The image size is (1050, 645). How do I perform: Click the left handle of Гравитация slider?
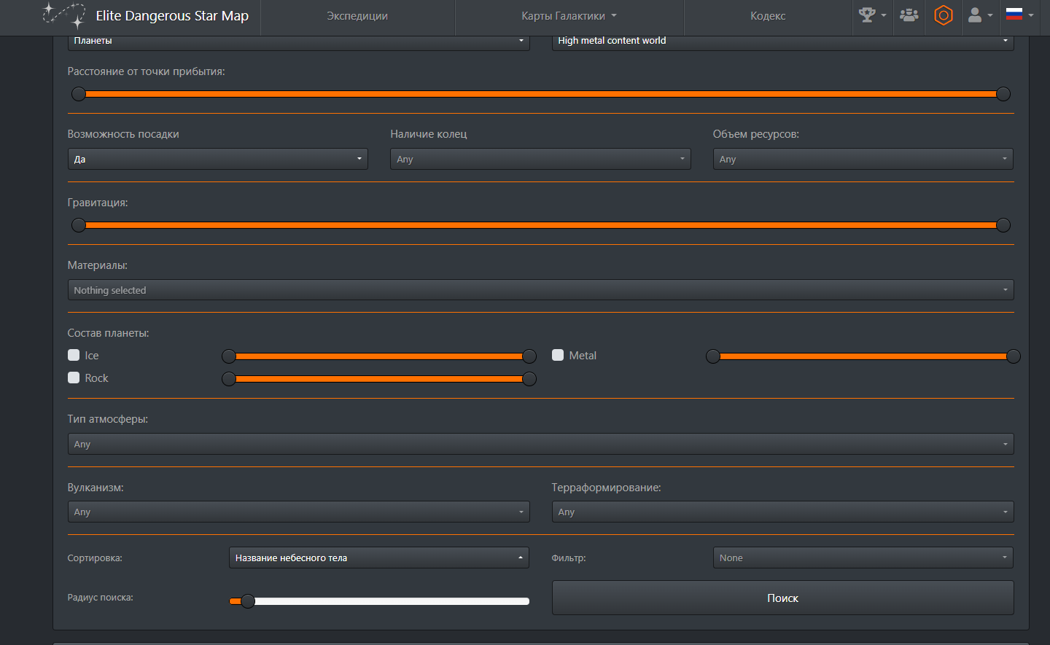tap(79, 225)
